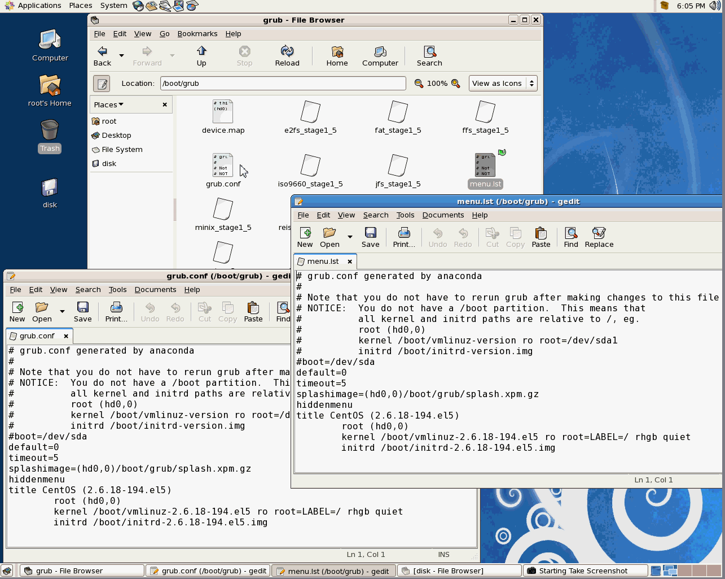Select the device.map file
The image size is (725, 579).
point(223,117)
